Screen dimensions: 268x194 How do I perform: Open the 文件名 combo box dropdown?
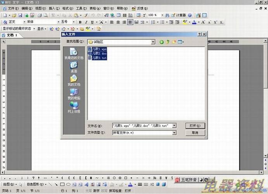pyautogui.click(x=174, y=126)
